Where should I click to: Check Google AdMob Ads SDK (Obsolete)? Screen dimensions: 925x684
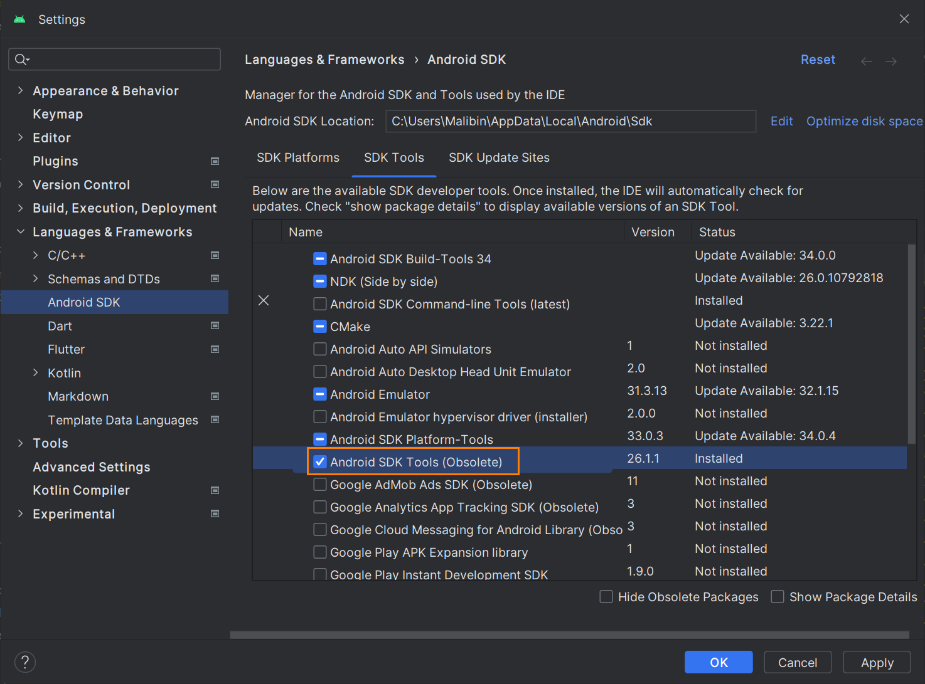tap(320, 484)
